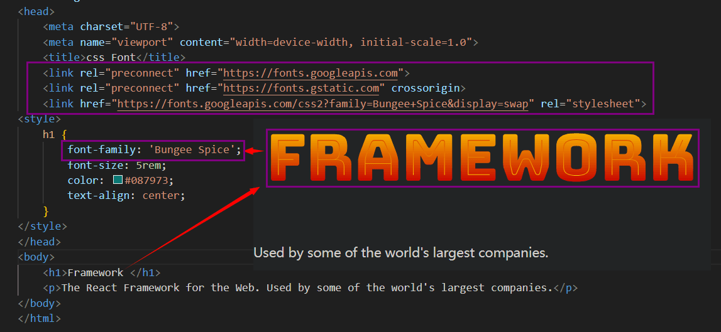The image size is (721, 332).
Task: Click the FRAMEWORK heading in the preview
Action: tap(482, 158)
